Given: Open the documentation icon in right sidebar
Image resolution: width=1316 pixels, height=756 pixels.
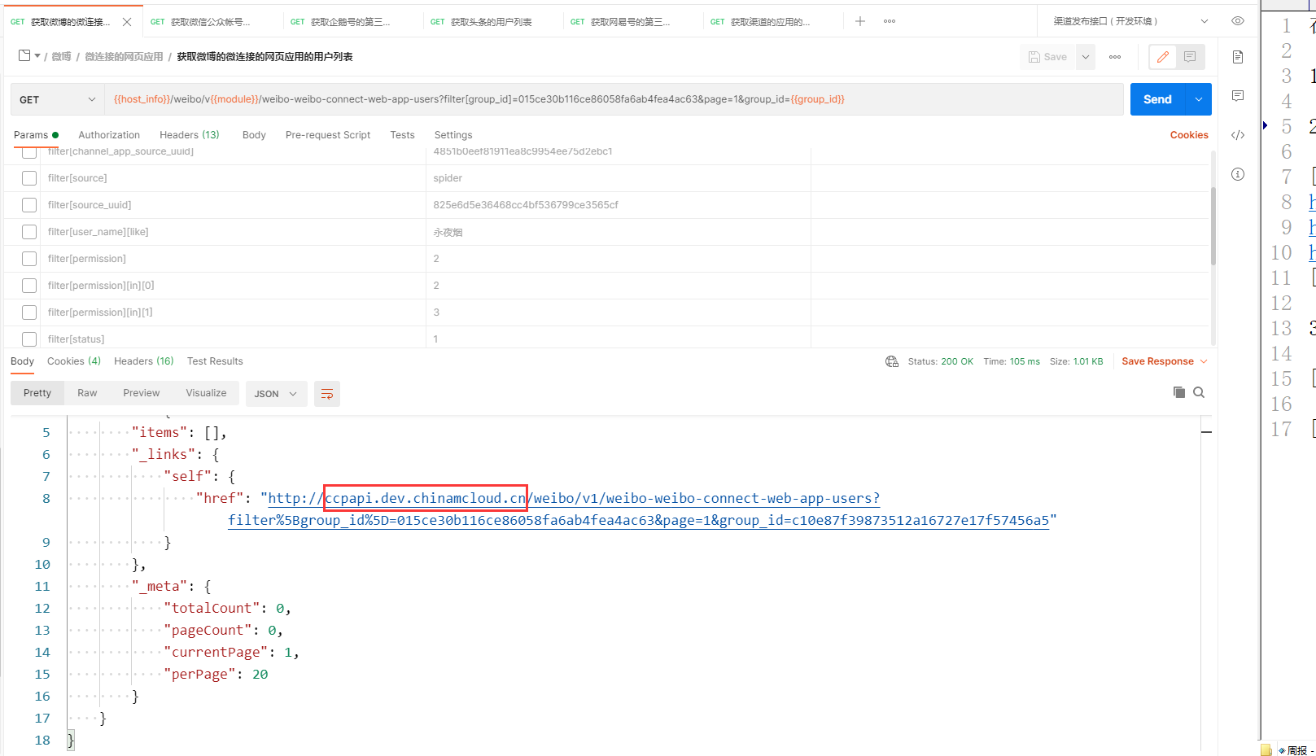Looking at the screenshot, I should click(1237, 57).
